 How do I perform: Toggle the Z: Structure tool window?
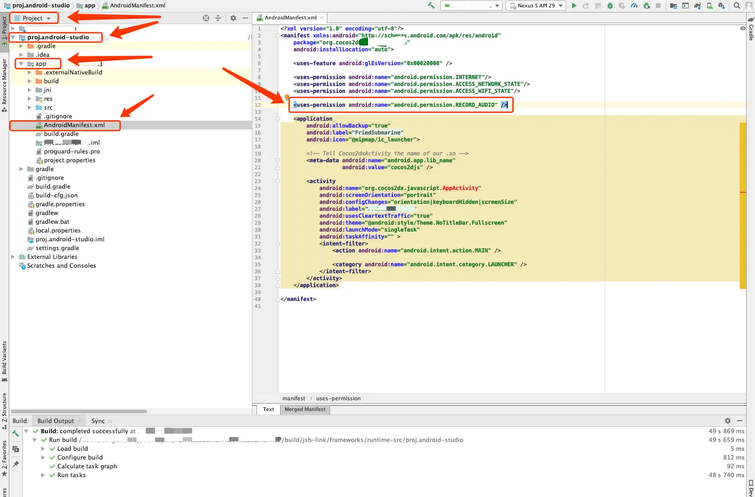click(5, 411)
